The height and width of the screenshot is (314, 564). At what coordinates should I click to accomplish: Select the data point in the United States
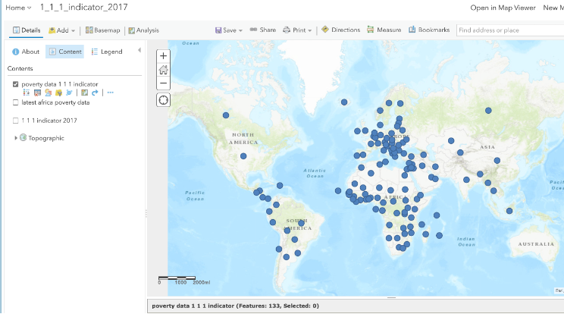[243, 156]
